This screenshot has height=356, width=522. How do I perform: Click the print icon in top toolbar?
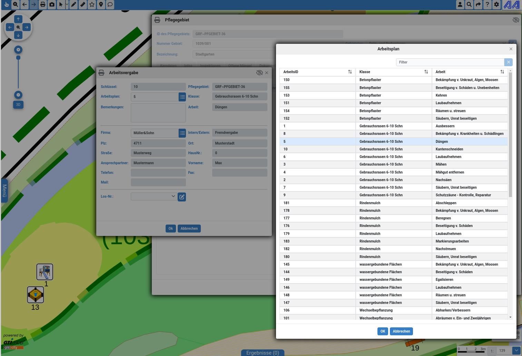[42, 4]
